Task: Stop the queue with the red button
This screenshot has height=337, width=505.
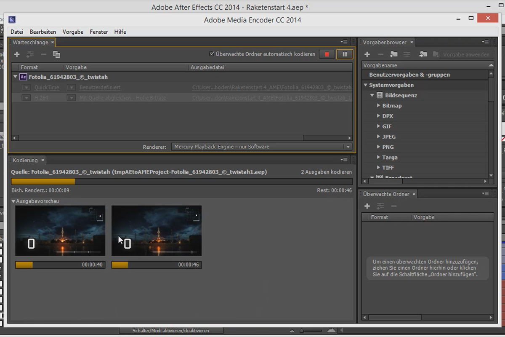Action: coord(327,54)
